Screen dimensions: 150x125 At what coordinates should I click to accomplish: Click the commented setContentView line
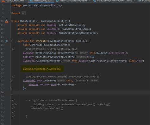point(52,49)
